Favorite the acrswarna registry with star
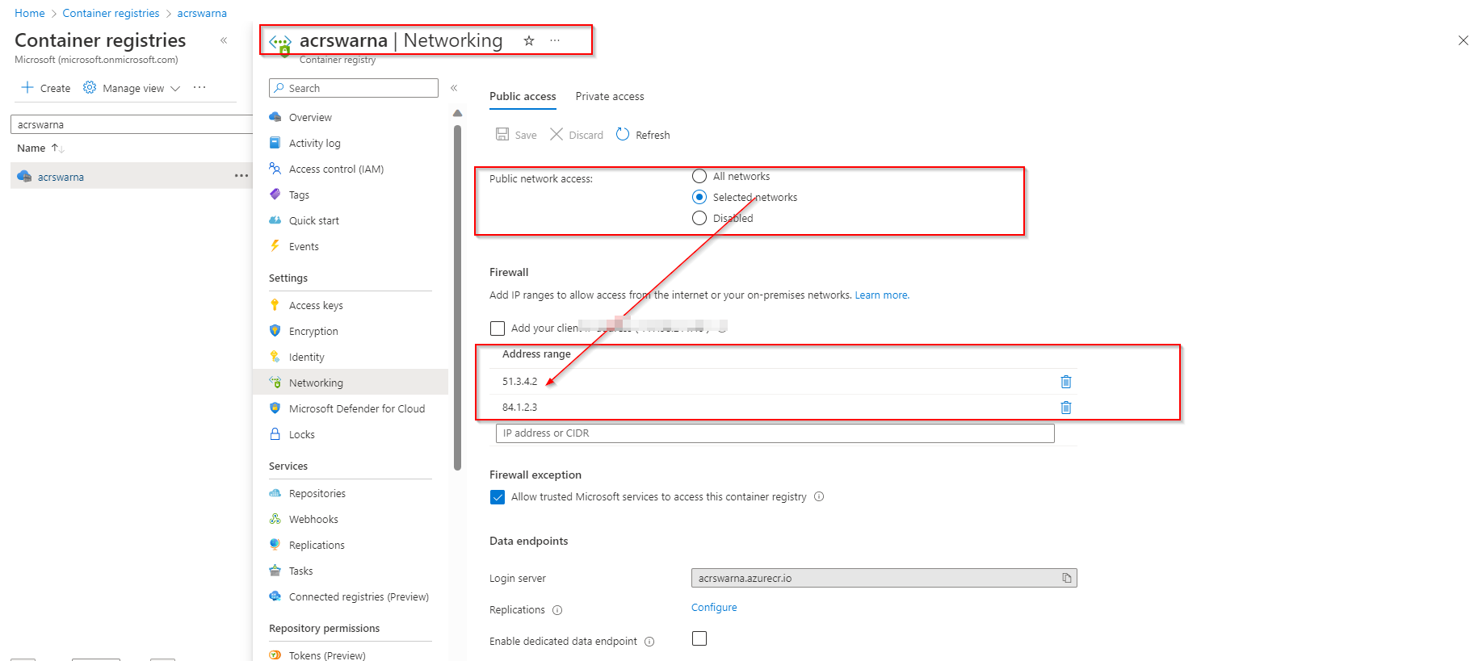 click(x=529, y=40)
